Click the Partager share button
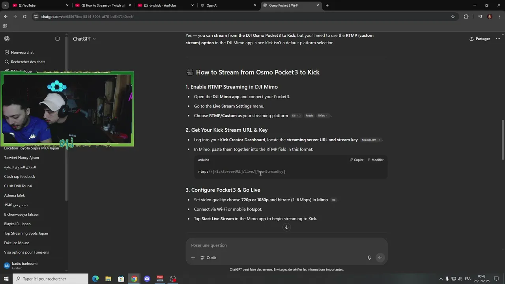 480,39
